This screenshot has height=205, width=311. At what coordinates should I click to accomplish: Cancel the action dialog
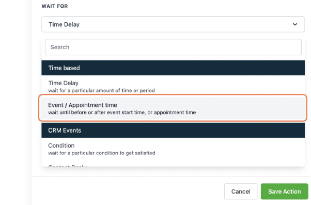[241, 192]
